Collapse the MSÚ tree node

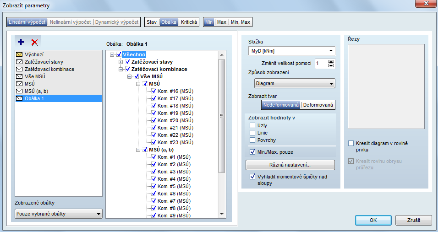click(138, 84)
